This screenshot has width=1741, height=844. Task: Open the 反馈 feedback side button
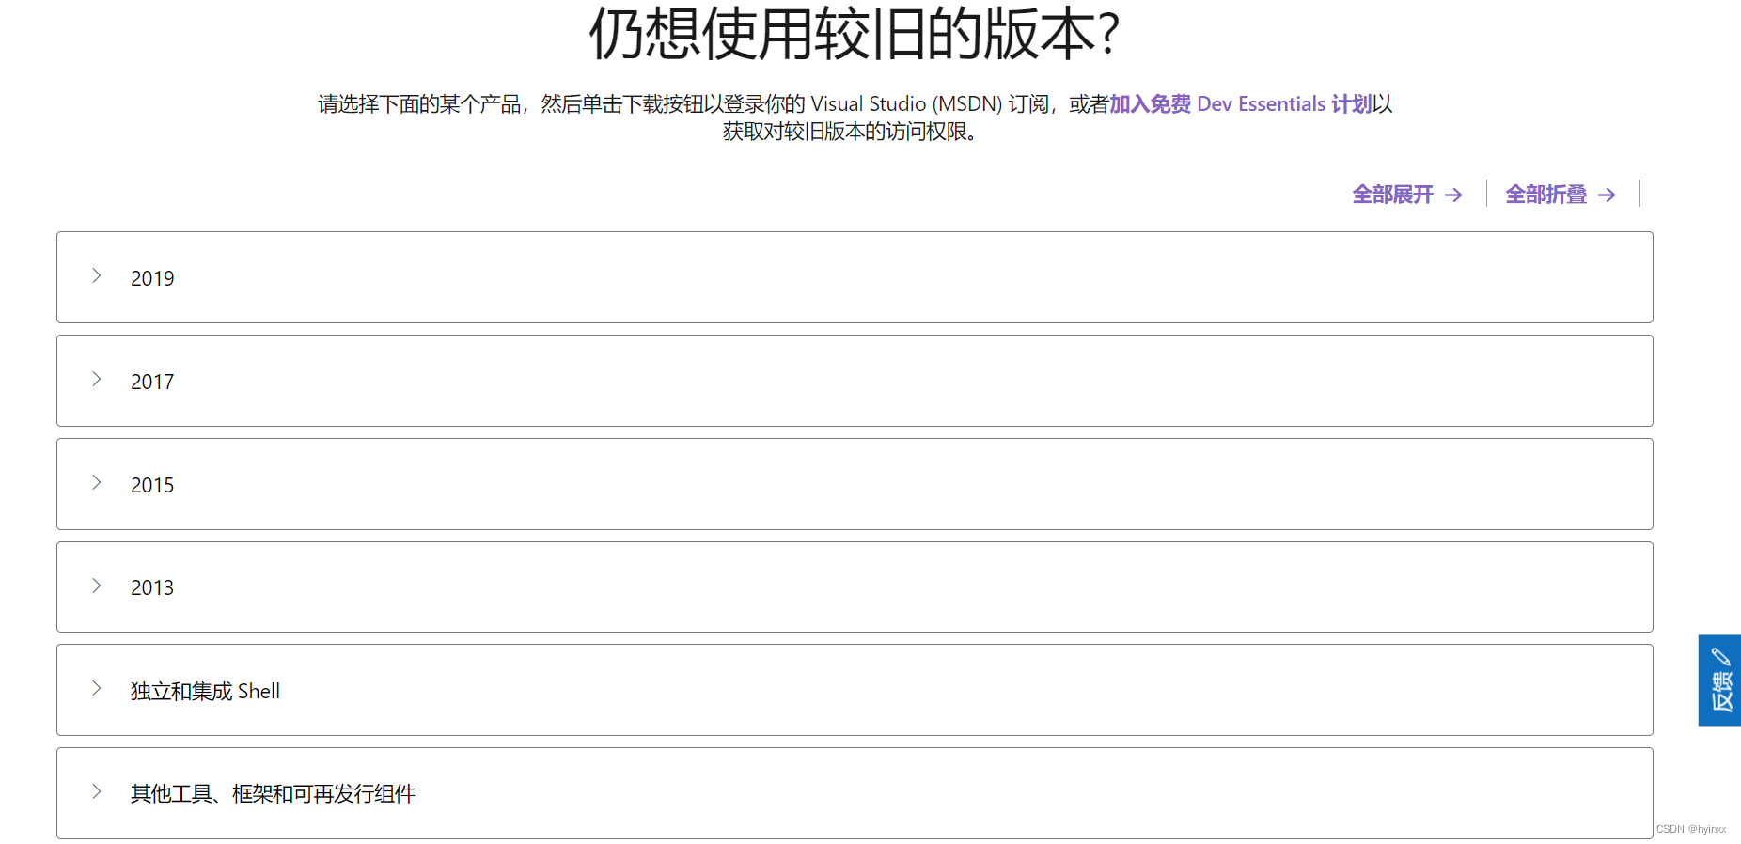click(x=1719, y=680)
